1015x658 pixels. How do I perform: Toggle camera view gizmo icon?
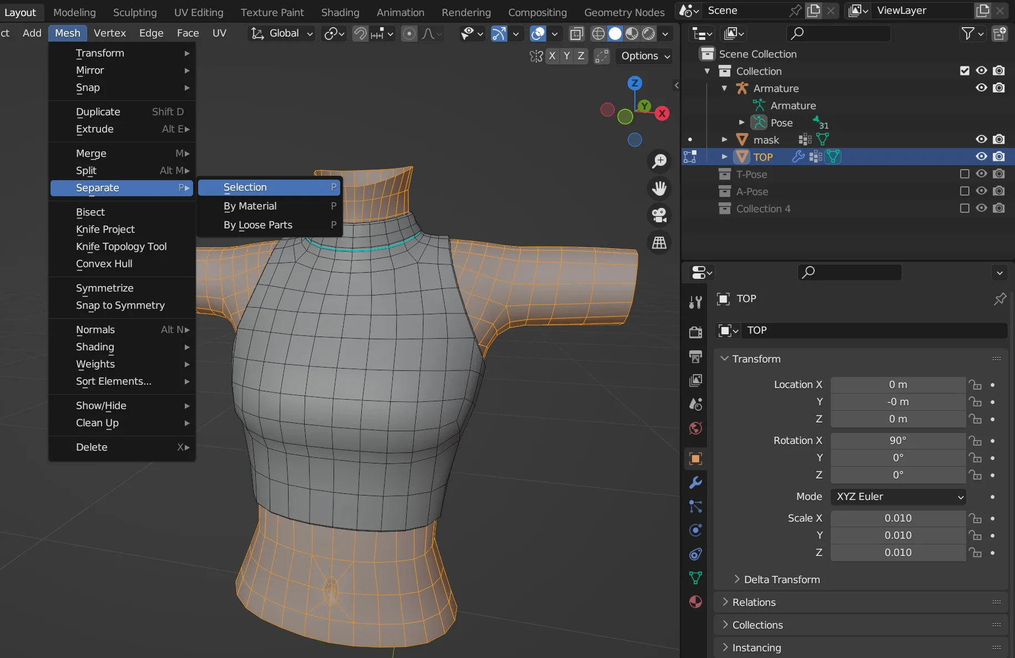click(659, 215)
